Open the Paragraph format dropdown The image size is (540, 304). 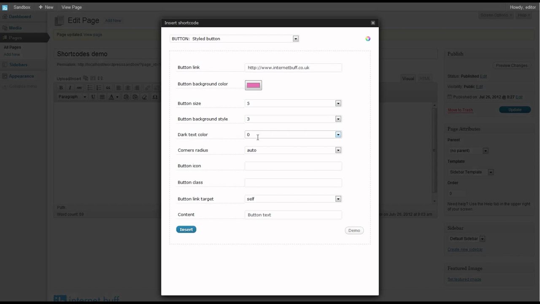coord(72,97)
